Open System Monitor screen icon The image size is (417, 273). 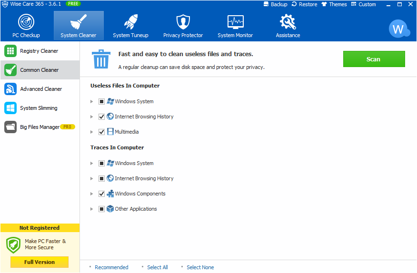[x=235, y=22]
